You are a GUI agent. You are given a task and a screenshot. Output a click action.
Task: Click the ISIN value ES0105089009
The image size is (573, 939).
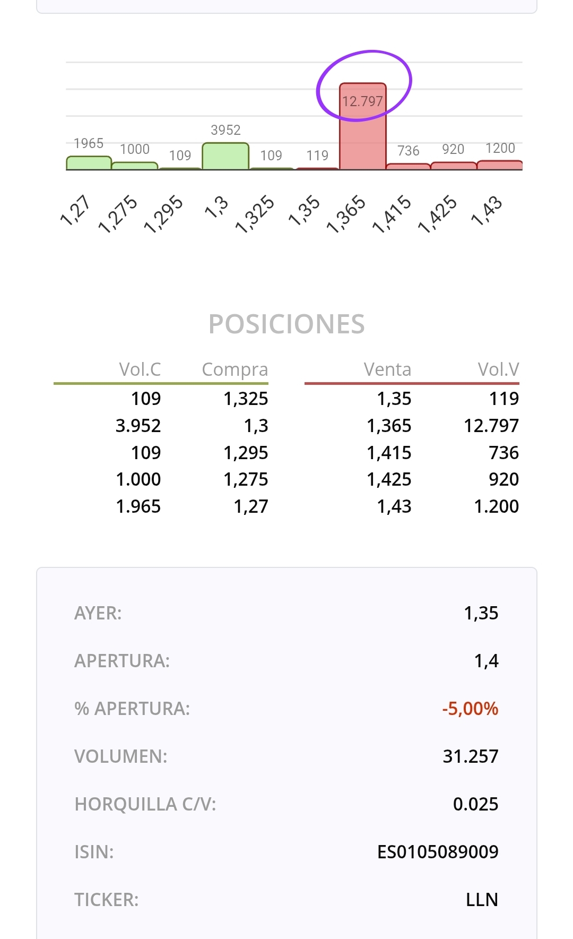(x=438, y=852)
